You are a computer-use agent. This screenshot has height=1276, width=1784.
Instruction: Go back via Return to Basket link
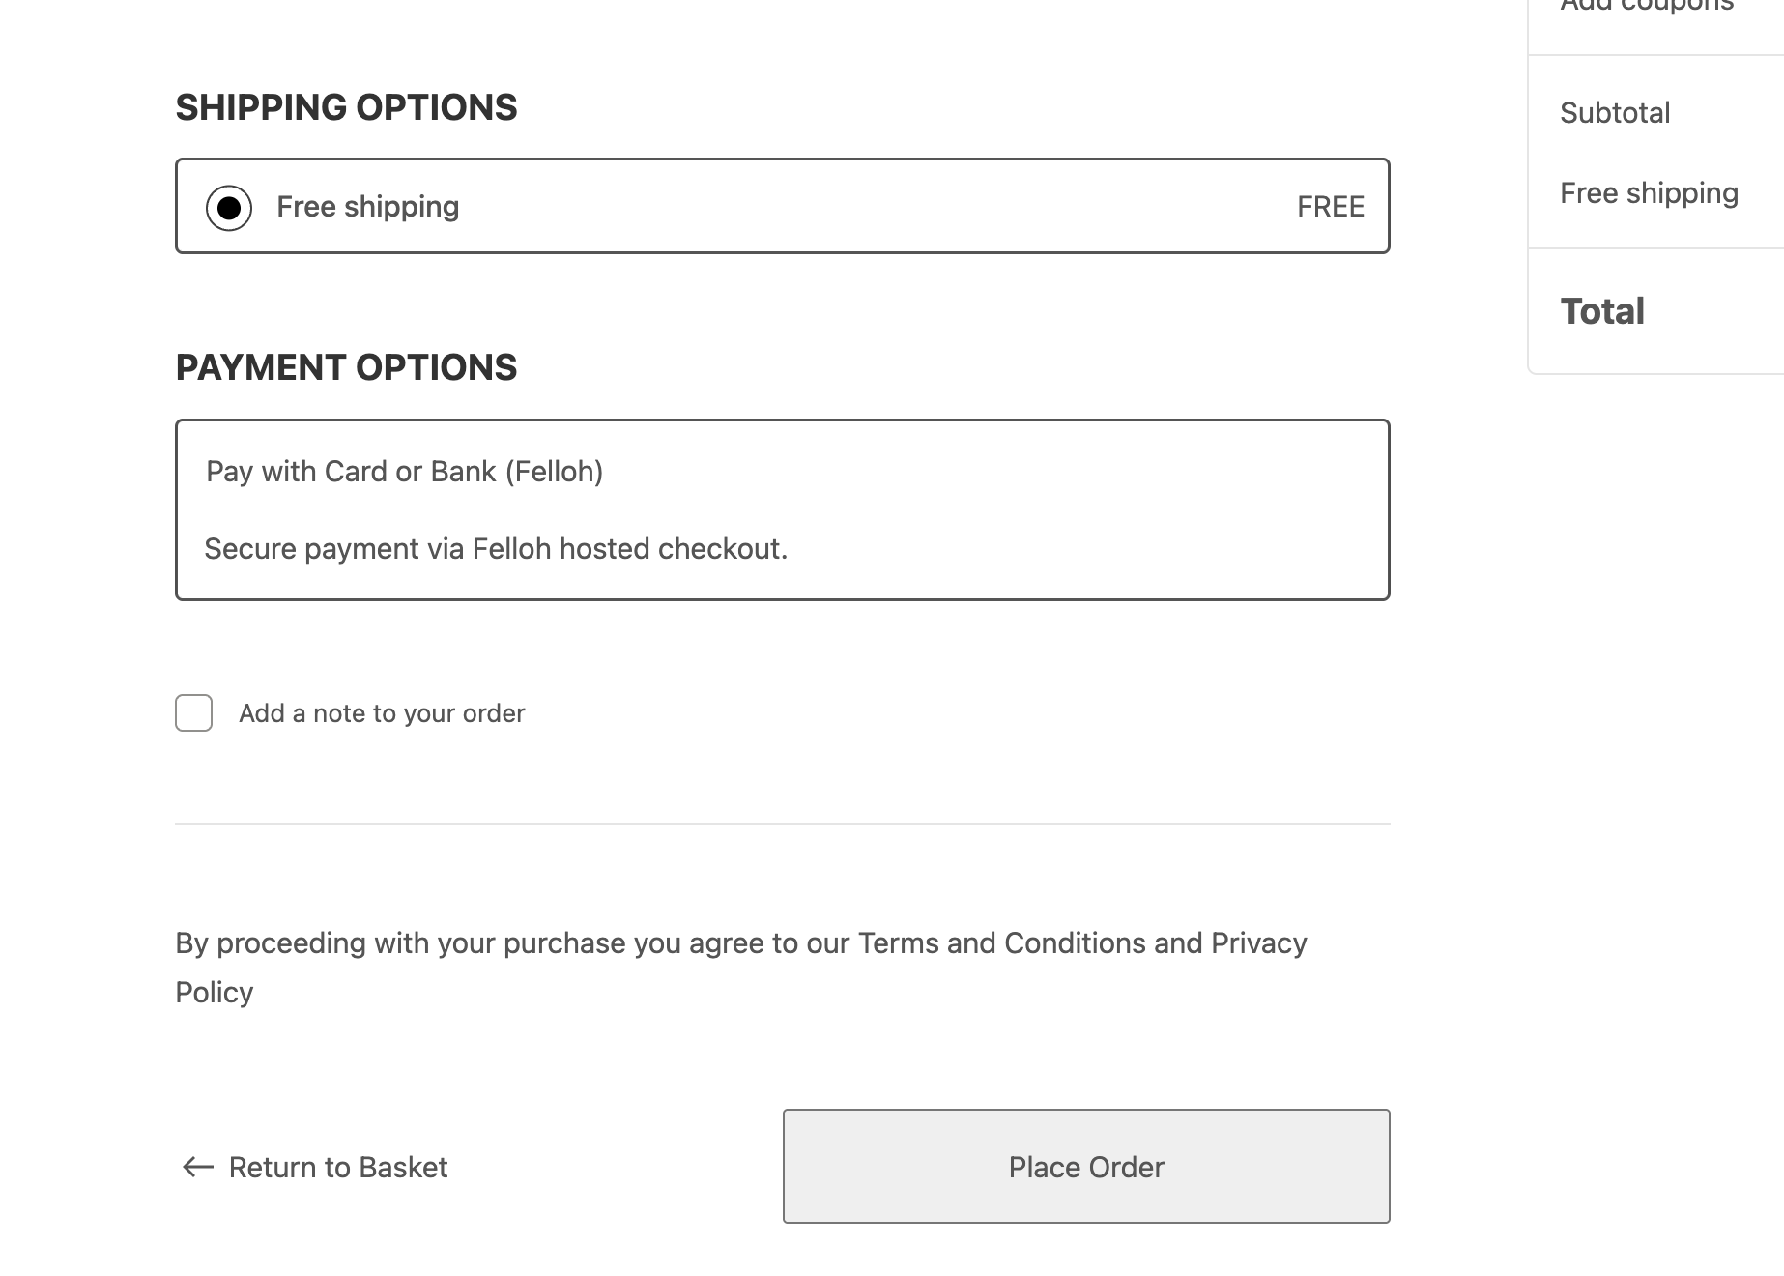[x=337, y=1168]
